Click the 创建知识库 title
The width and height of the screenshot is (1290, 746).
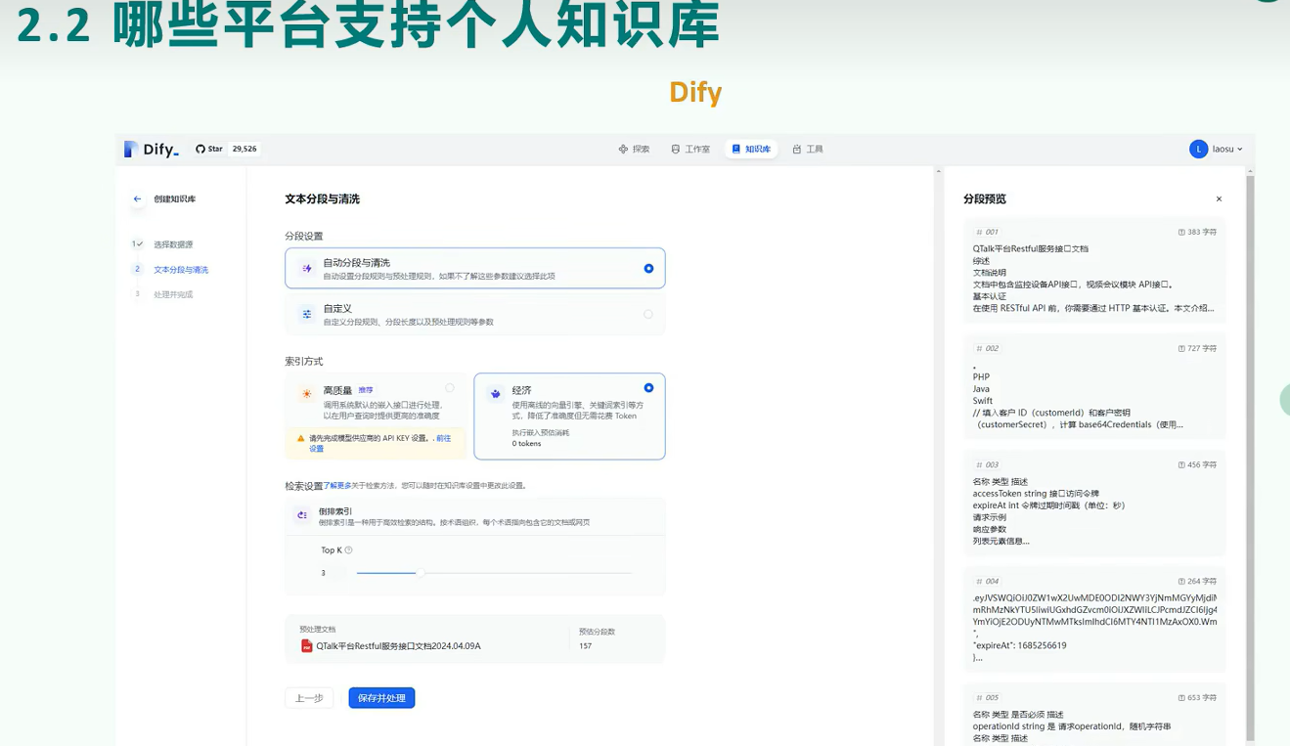click(174, 199)
